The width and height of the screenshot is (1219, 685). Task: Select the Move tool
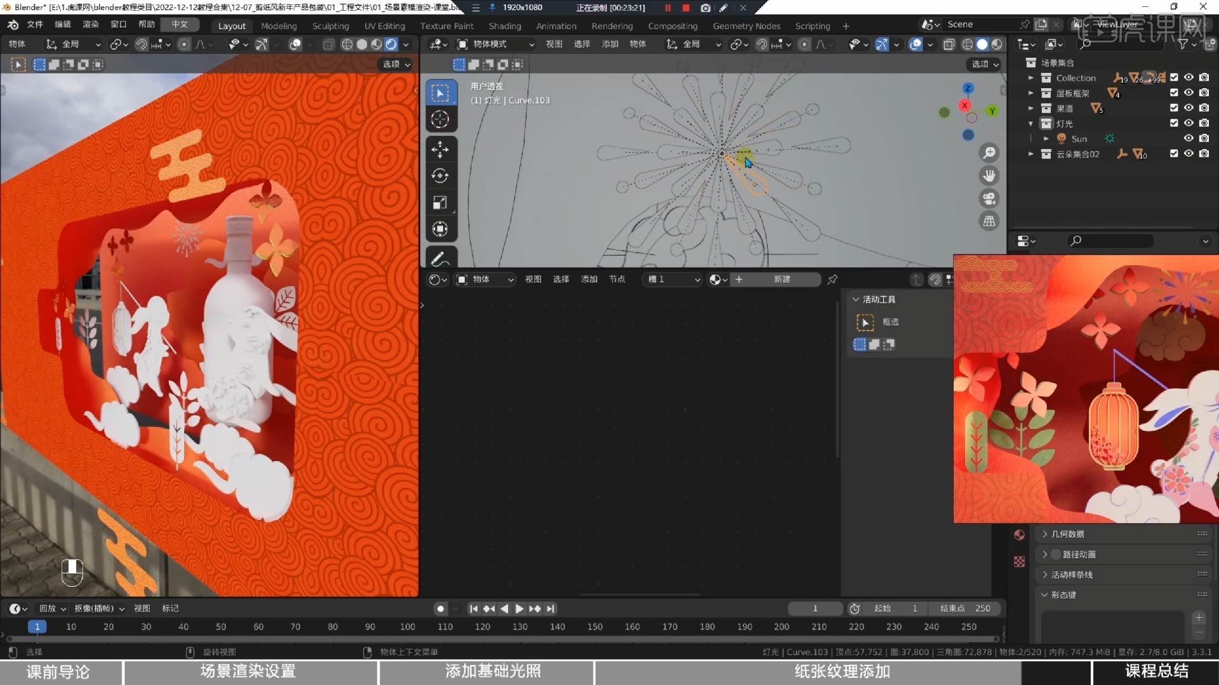pos(440,150)
